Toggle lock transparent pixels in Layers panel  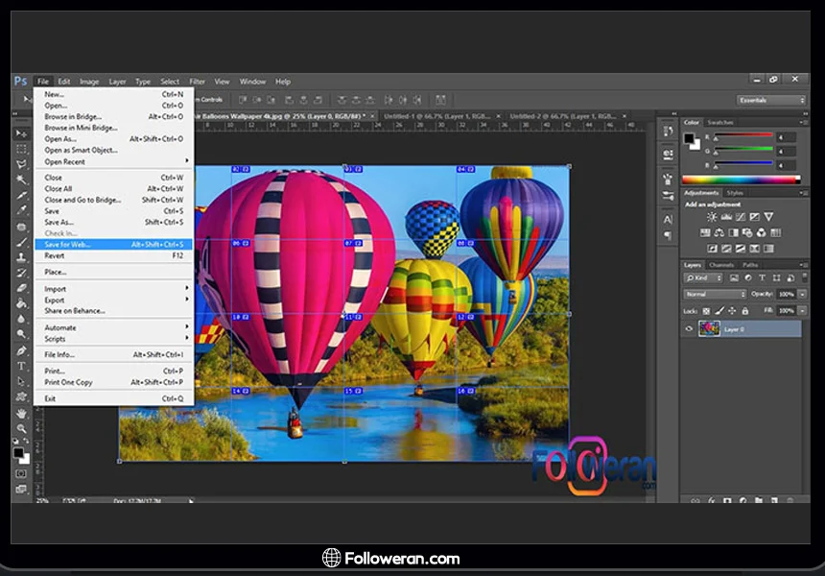pyautogui.click(x=705, y=310)
